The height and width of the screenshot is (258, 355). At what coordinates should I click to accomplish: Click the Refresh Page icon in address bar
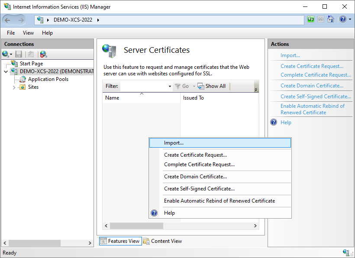coord(311,19)
